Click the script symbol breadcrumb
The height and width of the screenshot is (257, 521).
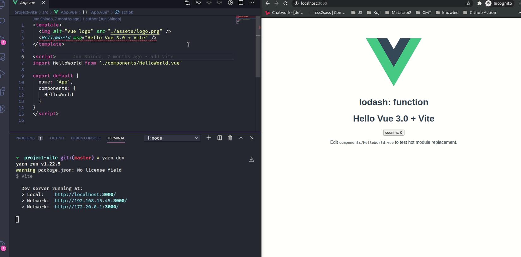pyautogui.click(x=124, y=12)
